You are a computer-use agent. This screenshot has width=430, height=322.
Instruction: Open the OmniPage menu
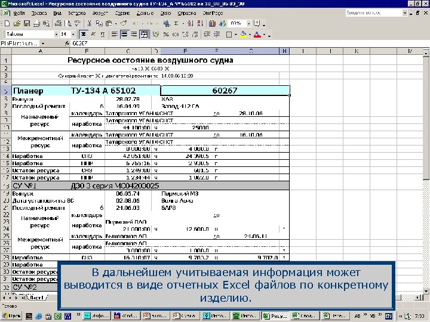coord(213,13)
